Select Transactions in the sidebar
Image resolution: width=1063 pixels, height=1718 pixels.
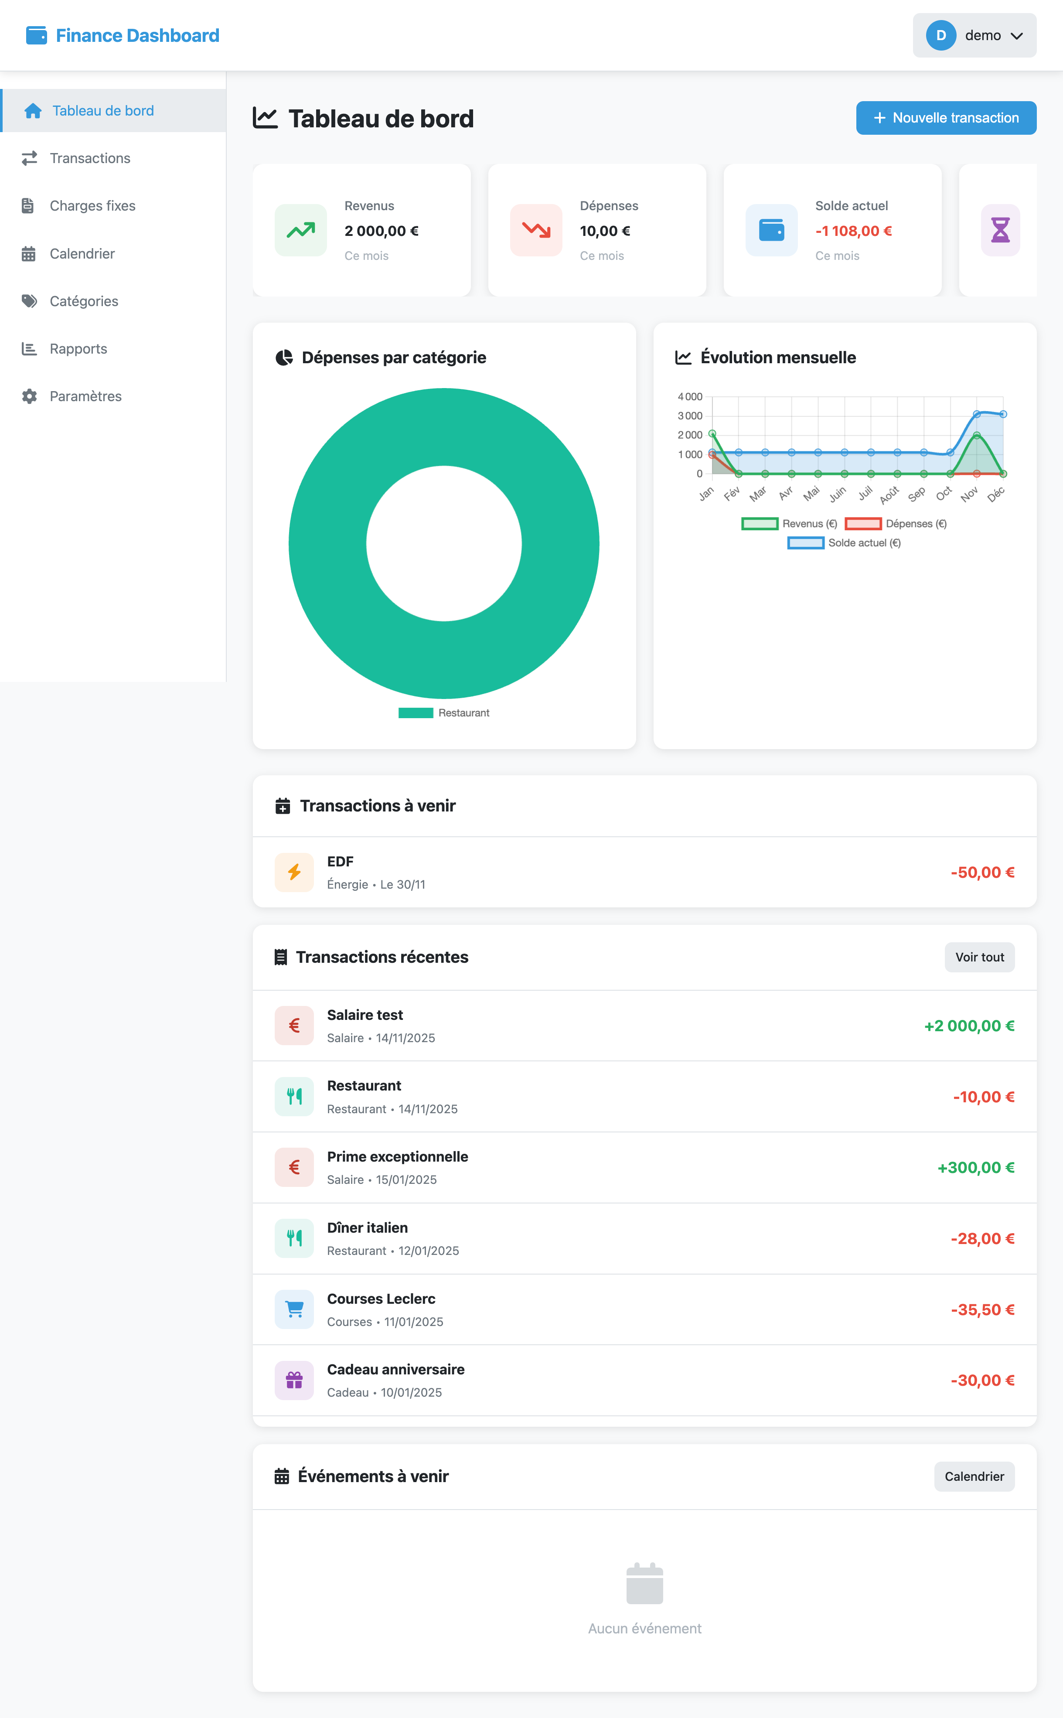pos(89,157)
